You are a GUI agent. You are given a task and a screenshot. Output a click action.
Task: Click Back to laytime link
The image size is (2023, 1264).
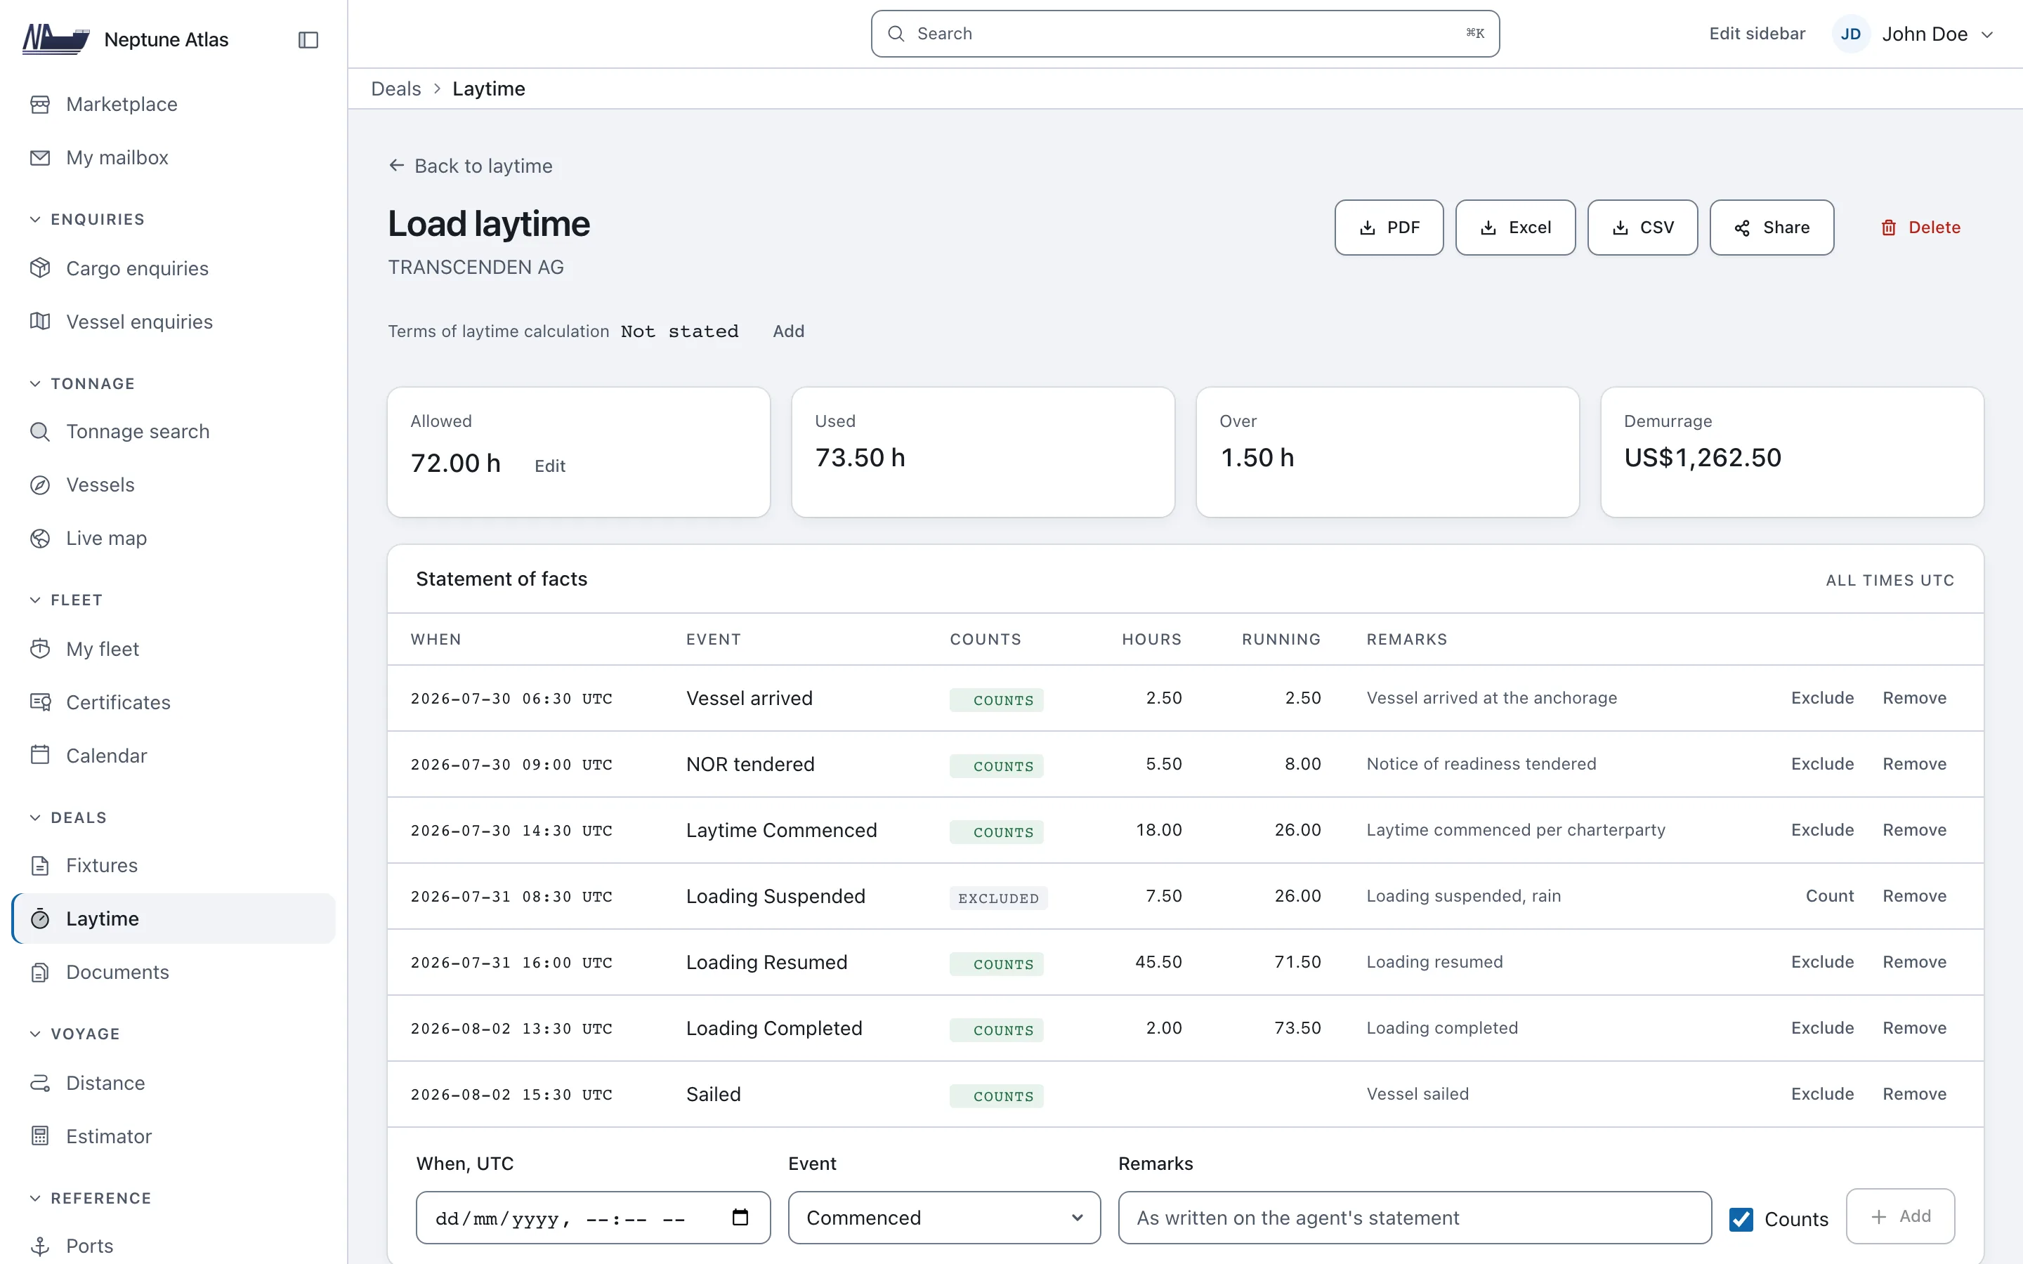pos(471,166)
